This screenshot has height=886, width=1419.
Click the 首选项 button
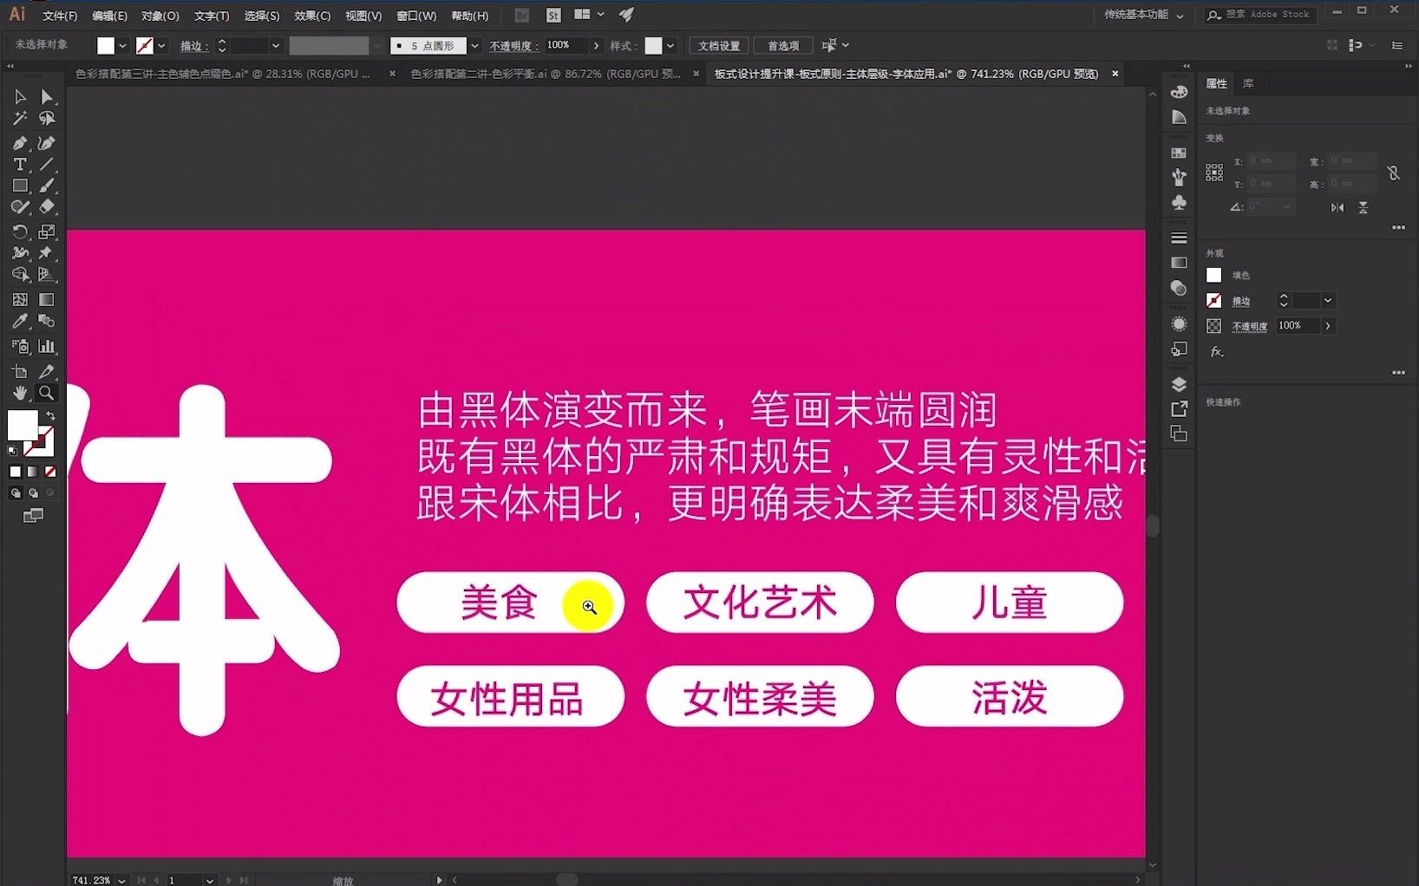(x=782, y=45)
